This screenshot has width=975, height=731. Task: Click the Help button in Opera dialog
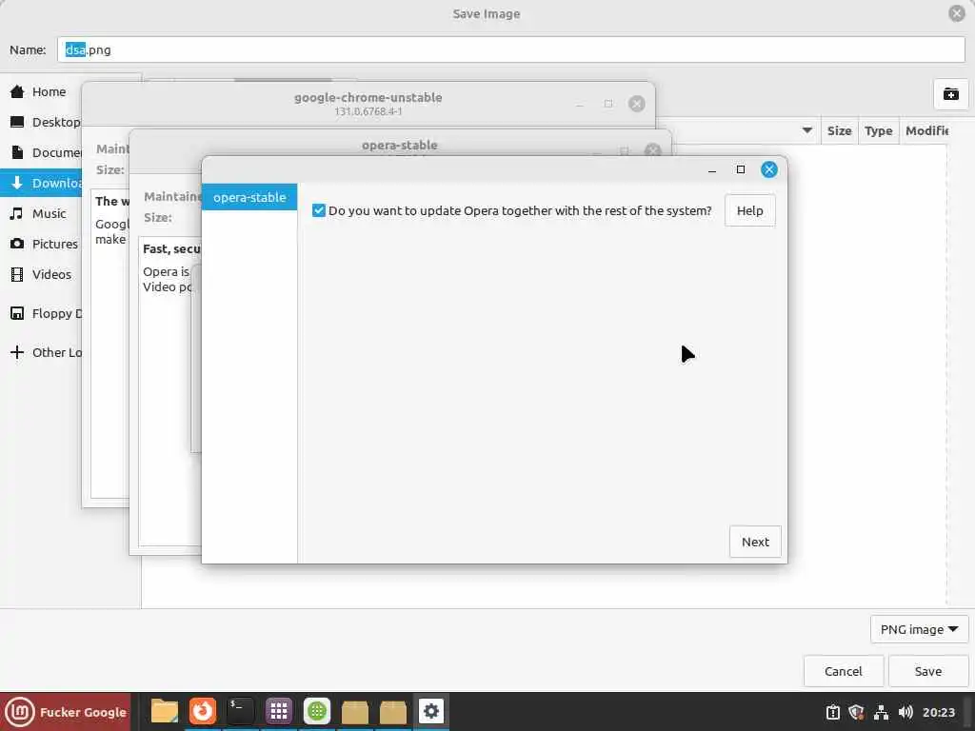(x=749, y=210)
